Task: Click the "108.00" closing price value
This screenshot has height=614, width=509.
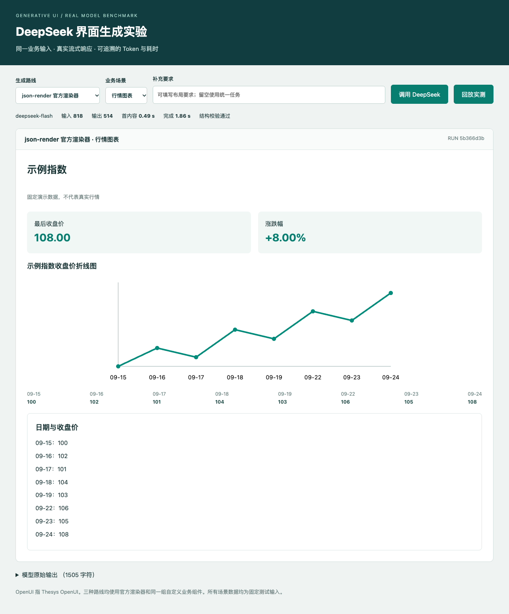Action: [x=52, y=238]
